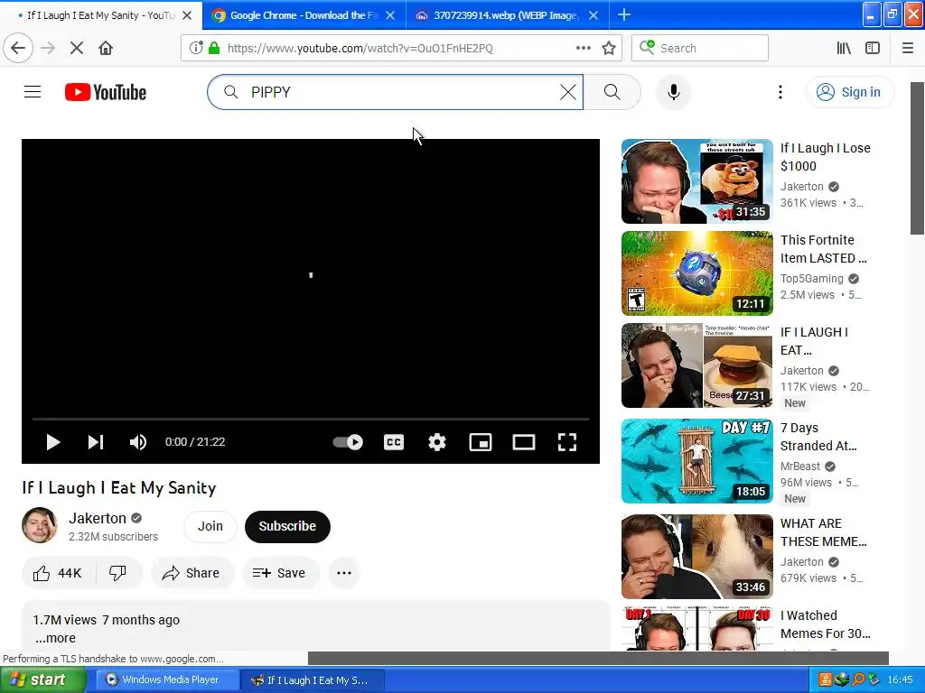Enable miniplayer mode
Image resolution: width=925 pixels, height=693 pixels.
(x=481, y=442)
